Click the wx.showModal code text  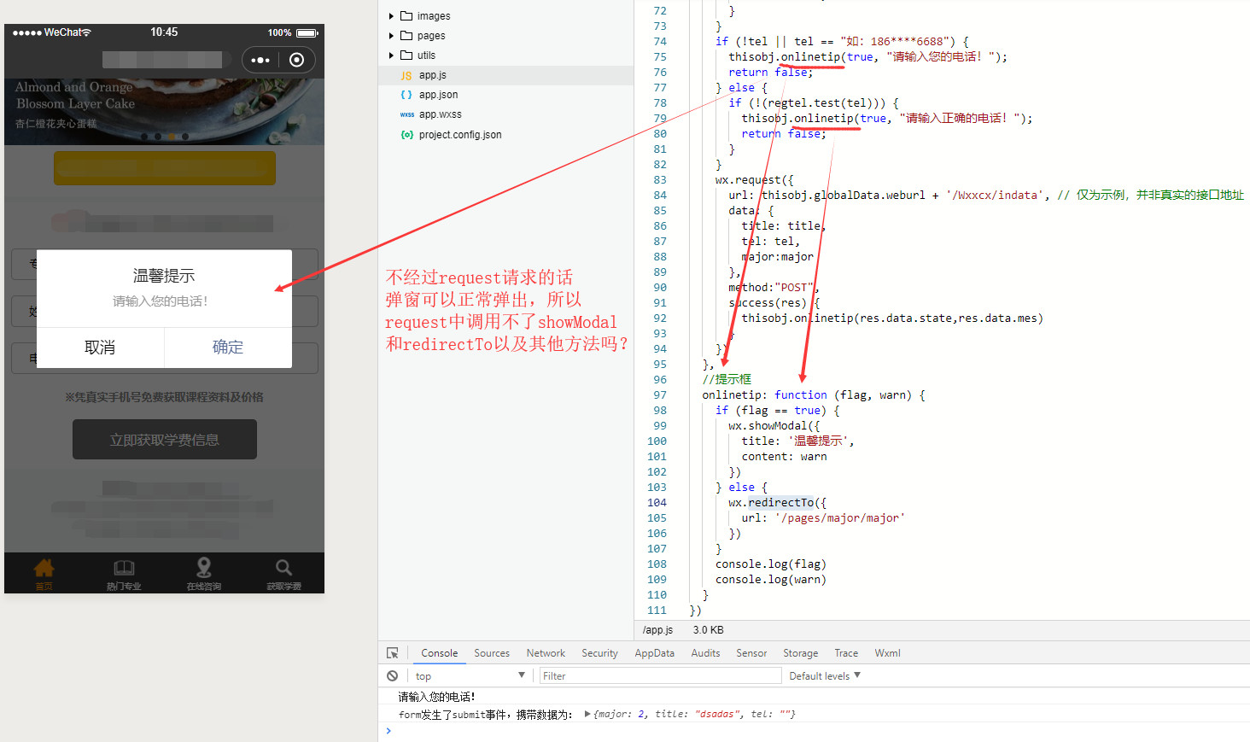point(768,426)
